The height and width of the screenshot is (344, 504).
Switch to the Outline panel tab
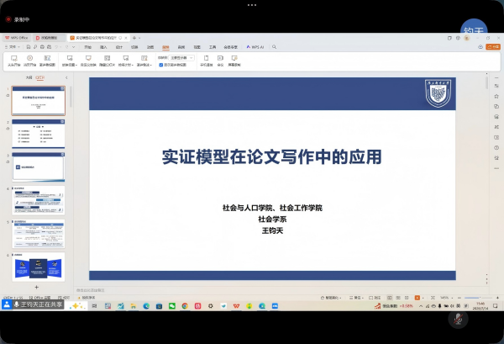29,77
